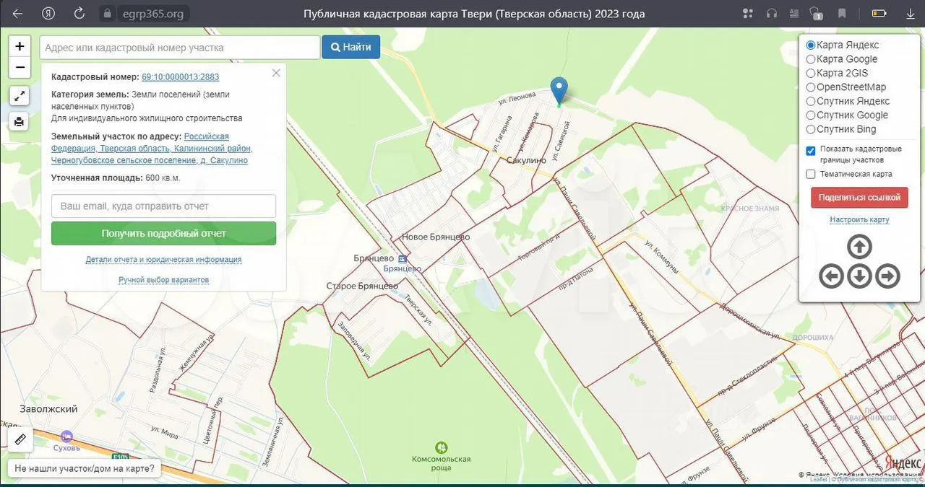Click the Комсомольская роща label on map

pyautogui.click(x=442, y=463)
